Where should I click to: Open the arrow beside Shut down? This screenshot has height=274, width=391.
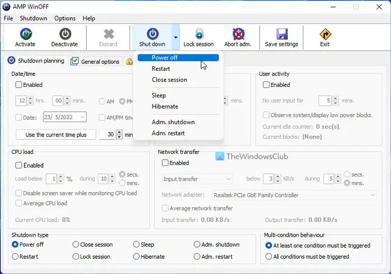(175, 37)
